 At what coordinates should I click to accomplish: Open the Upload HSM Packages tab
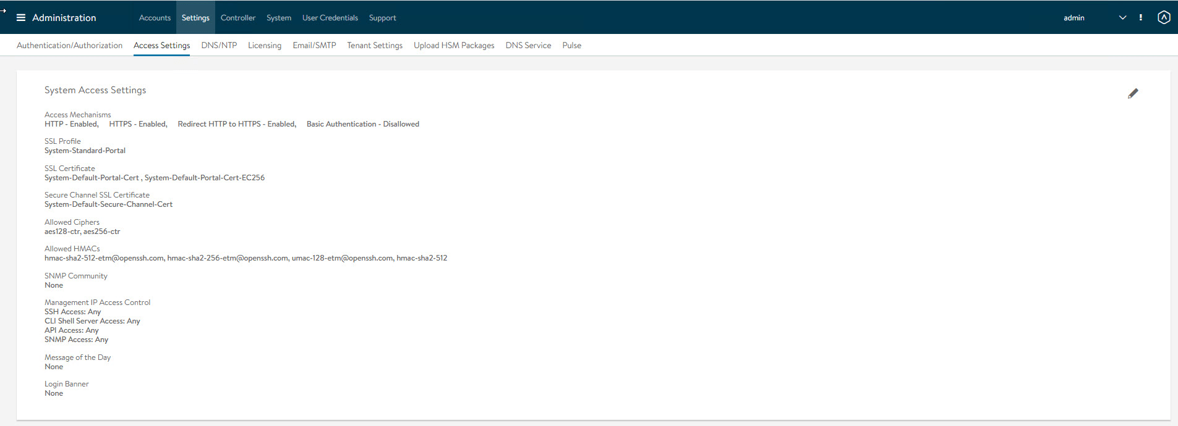click(454, 45)
